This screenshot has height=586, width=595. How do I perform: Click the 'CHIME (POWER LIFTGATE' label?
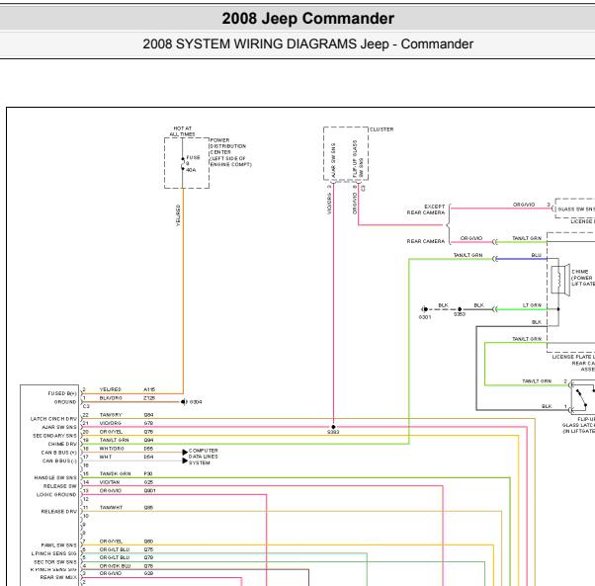coord(583,278)
